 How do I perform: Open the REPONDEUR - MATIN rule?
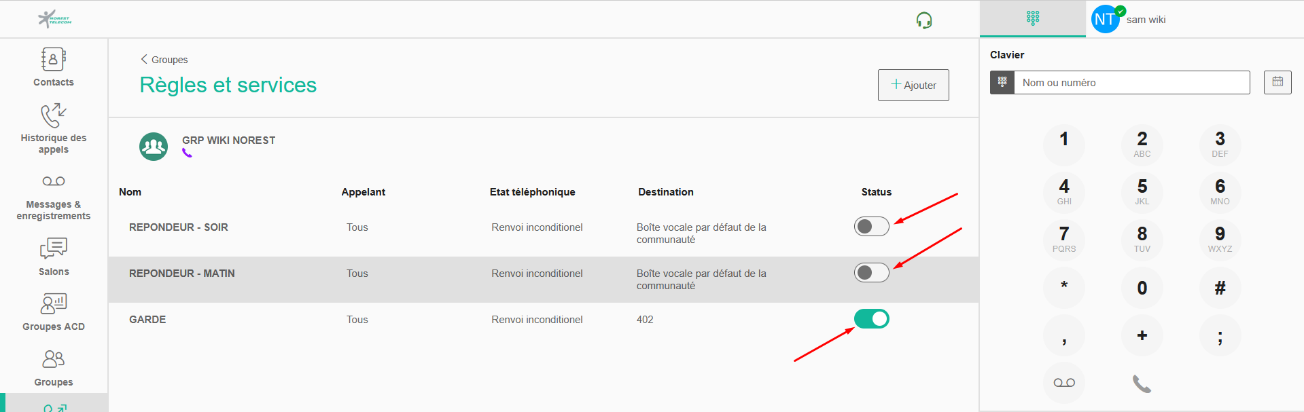182,274
